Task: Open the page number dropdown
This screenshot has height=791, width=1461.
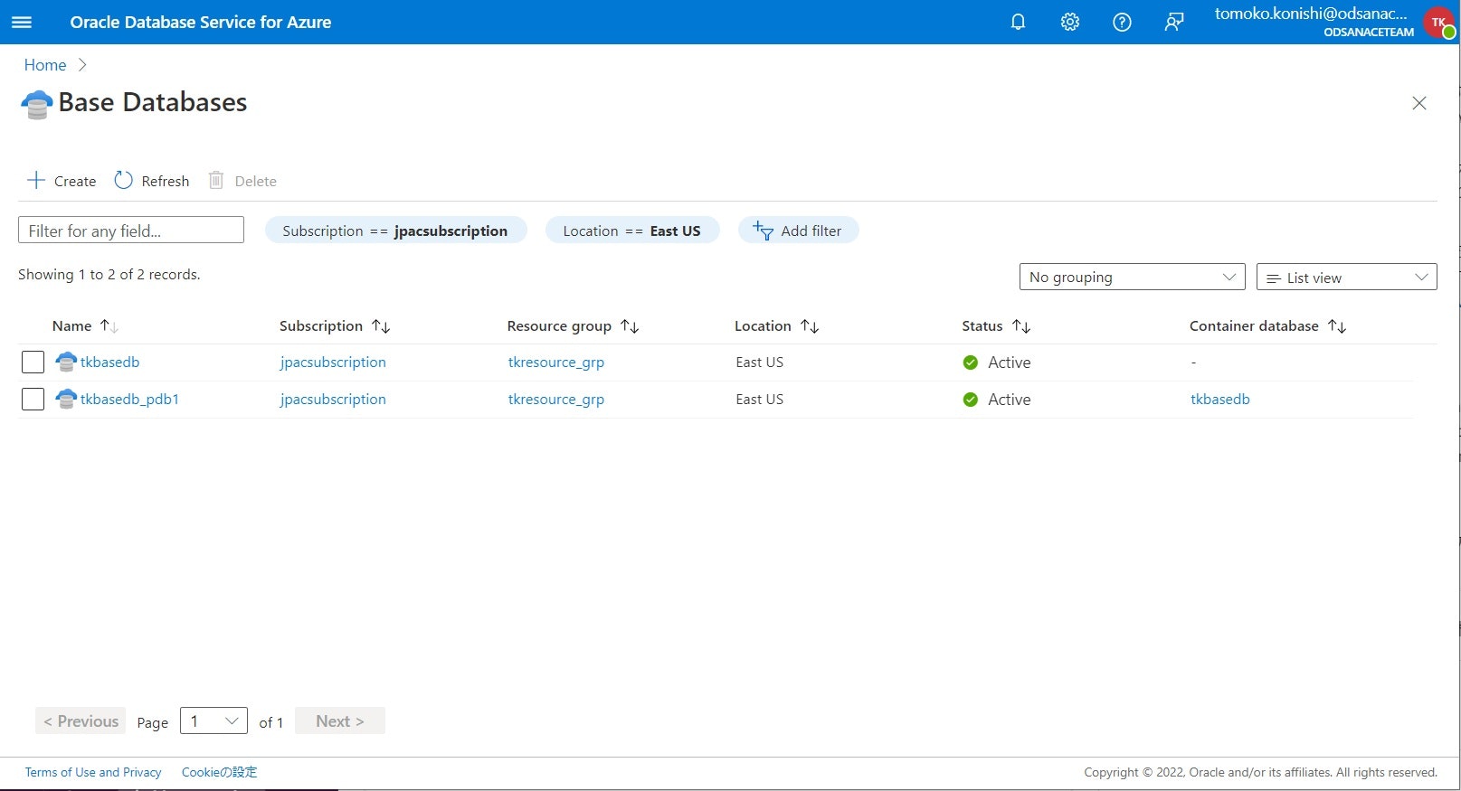Action: click(x=213, y=720)
